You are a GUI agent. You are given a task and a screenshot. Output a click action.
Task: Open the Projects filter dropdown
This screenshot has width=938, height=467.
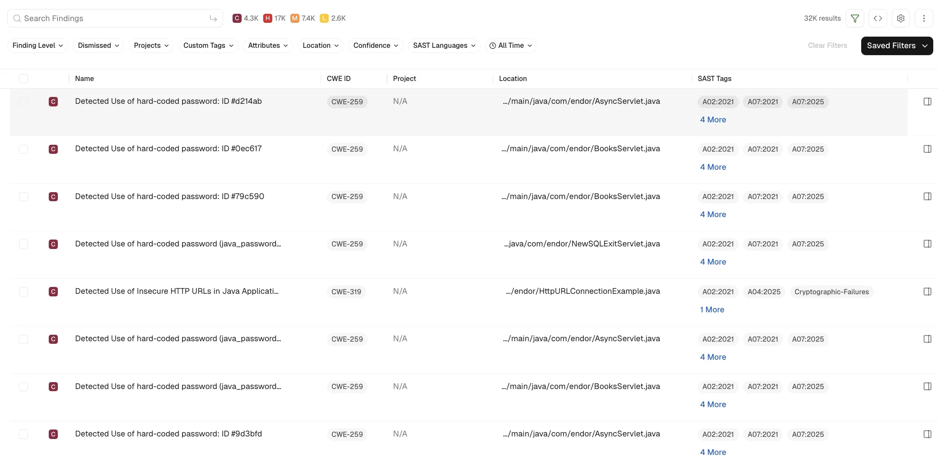[151, 45]
